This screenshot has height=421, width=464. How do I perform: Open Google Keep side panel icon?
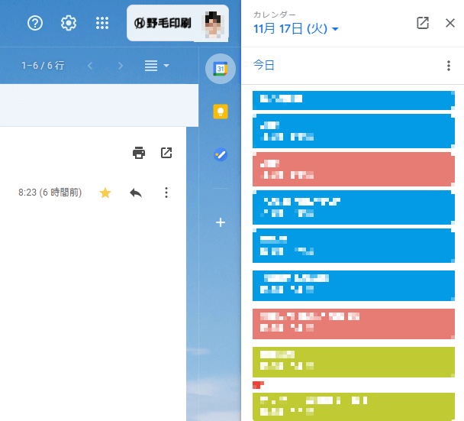pos(221,112)
